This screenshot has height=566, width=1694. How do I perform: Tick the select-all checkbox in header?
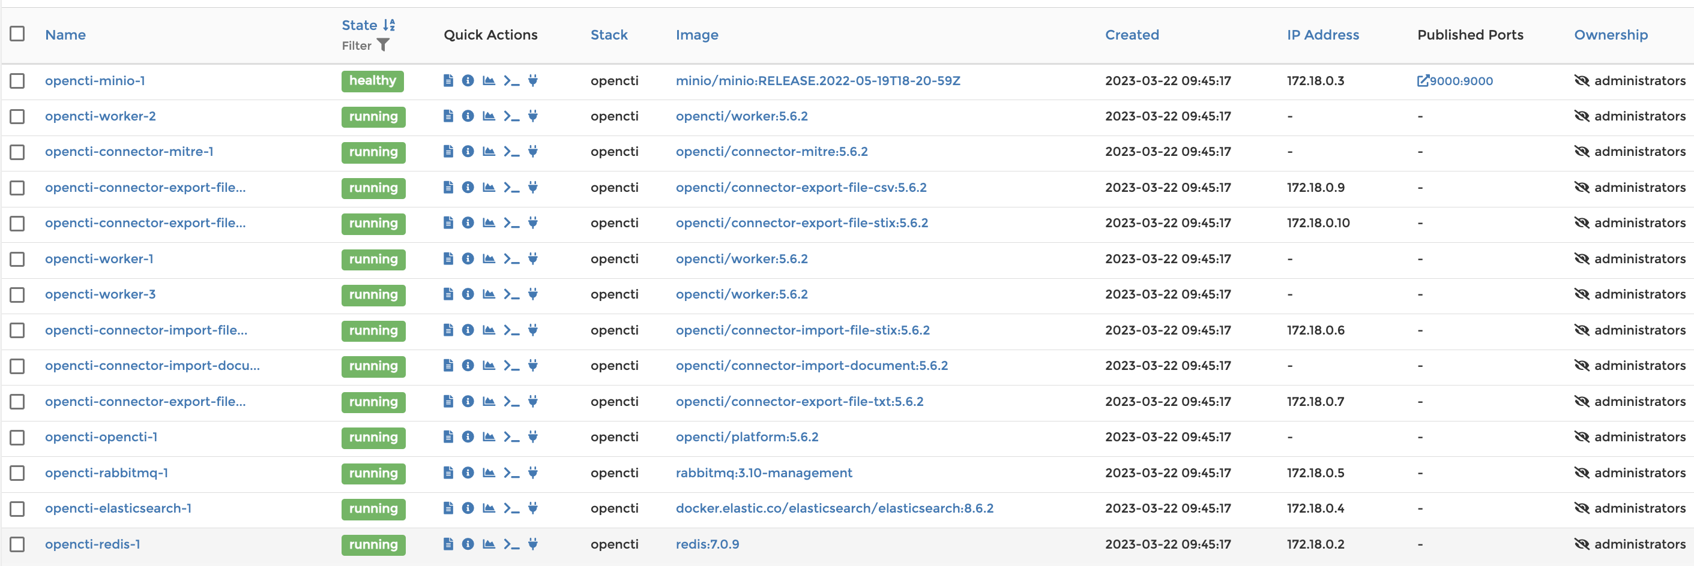pyautogui.click(x=17, y=34)
